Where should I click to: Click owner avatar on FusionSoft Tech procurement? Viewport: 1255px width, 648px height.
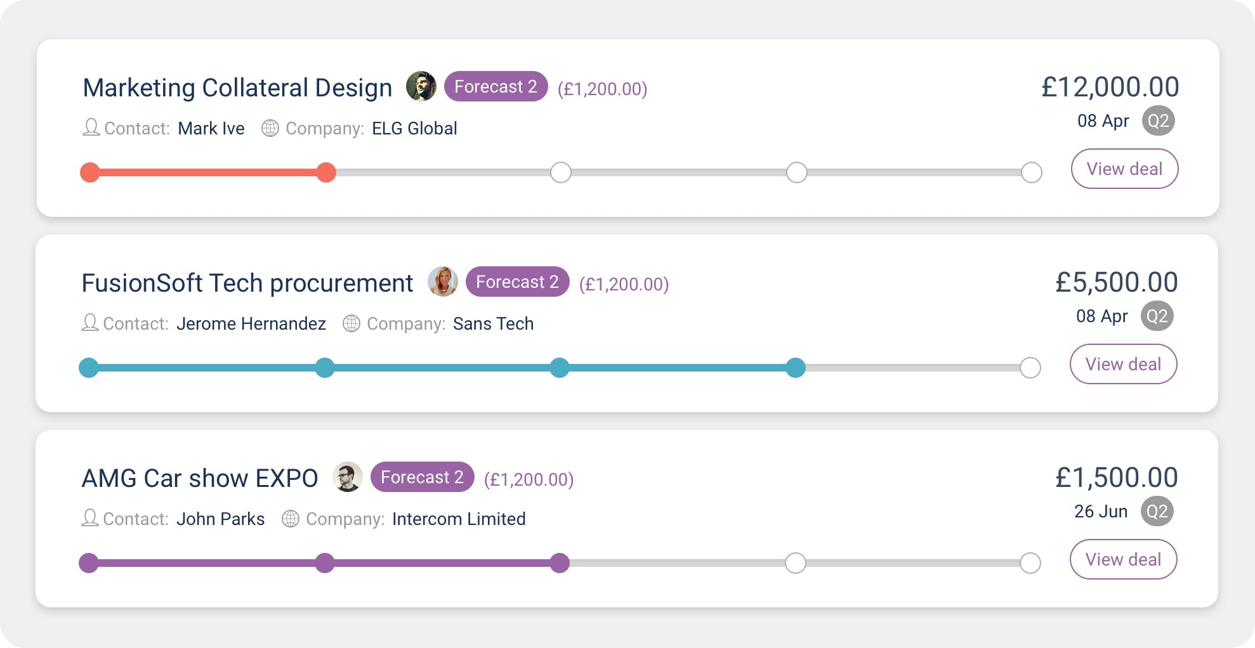[443, 282]
